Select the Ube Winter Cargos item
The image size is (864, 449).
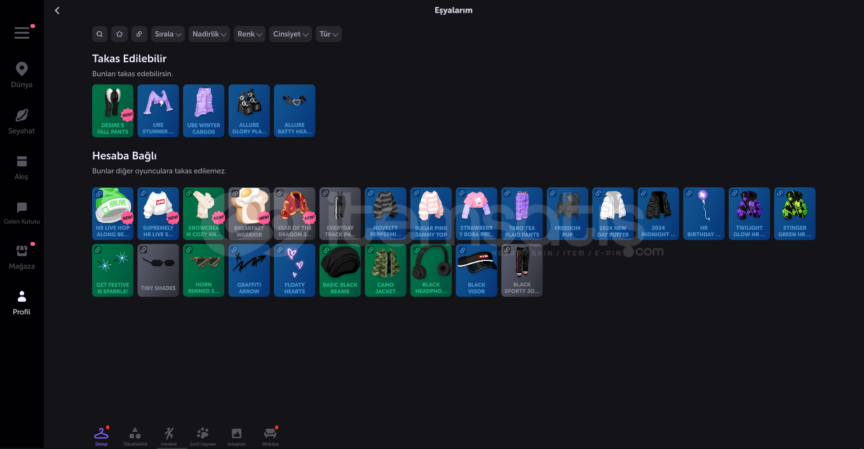coord(203,111)
